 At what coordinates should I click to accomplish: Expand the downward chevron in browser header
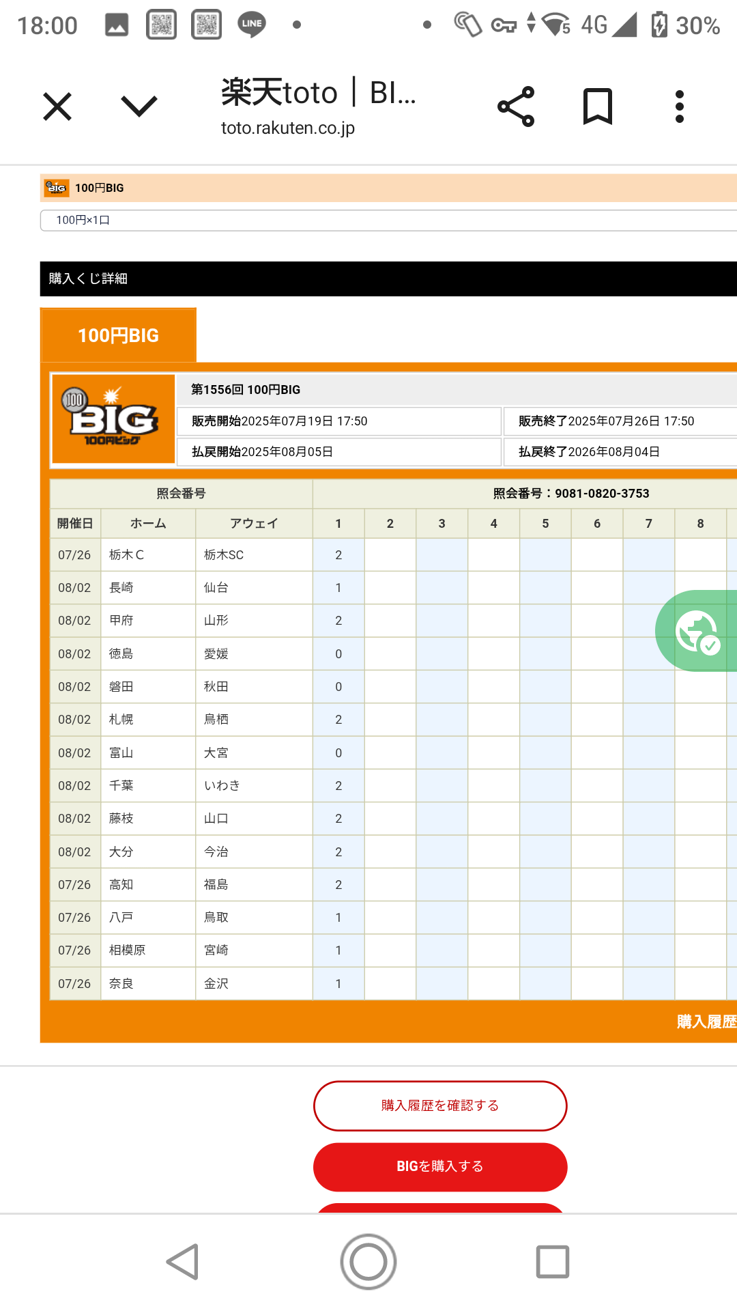pos(139,107)
